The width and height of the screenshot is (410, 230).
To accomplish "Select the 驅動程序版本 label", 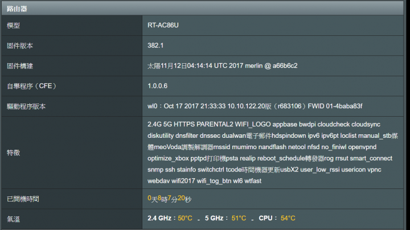I will [x=26, y=106].
